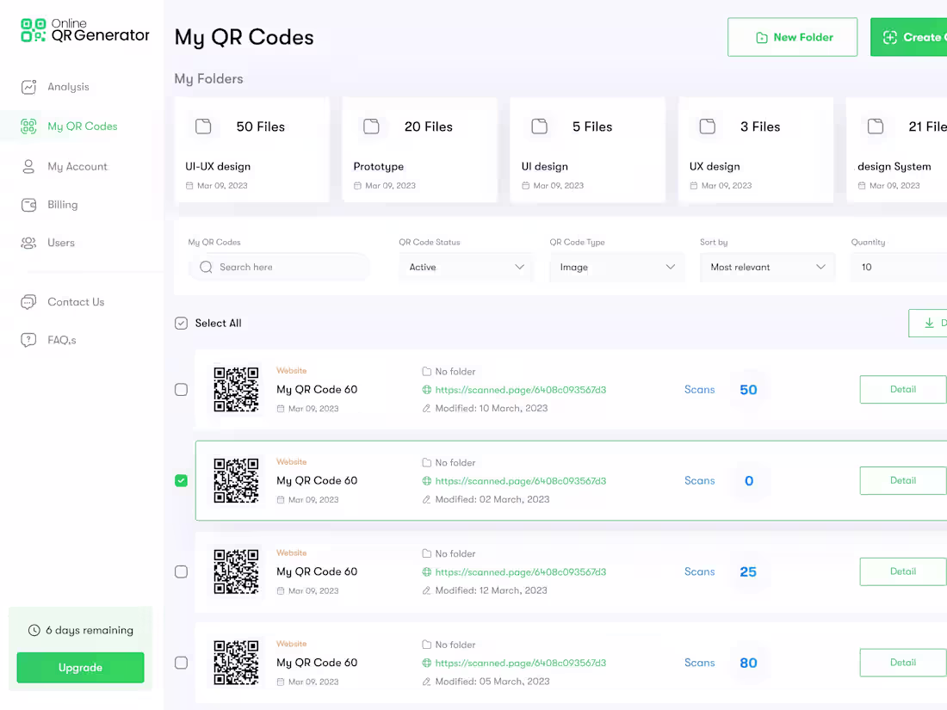Select the Contact Us phone icon
Screen dimensions: 947x710
(28, 301)
